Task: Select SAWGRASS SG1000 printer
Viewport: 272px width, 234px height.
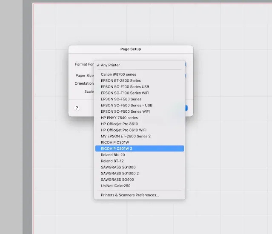Action: pyautogui.click(x=140, y=167)
